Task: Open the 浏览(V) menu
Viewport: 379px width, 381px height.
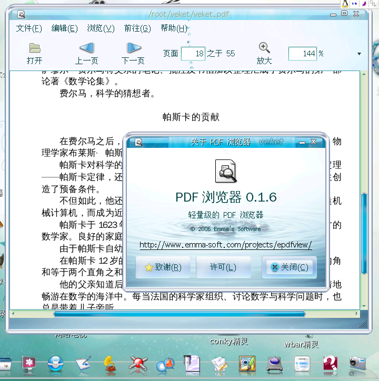Action: coord(101,28)
